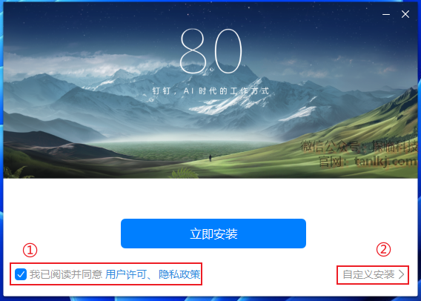Open the 用户许可 license link
Viewport: 421px width, 301px height.
pos(126,274)
